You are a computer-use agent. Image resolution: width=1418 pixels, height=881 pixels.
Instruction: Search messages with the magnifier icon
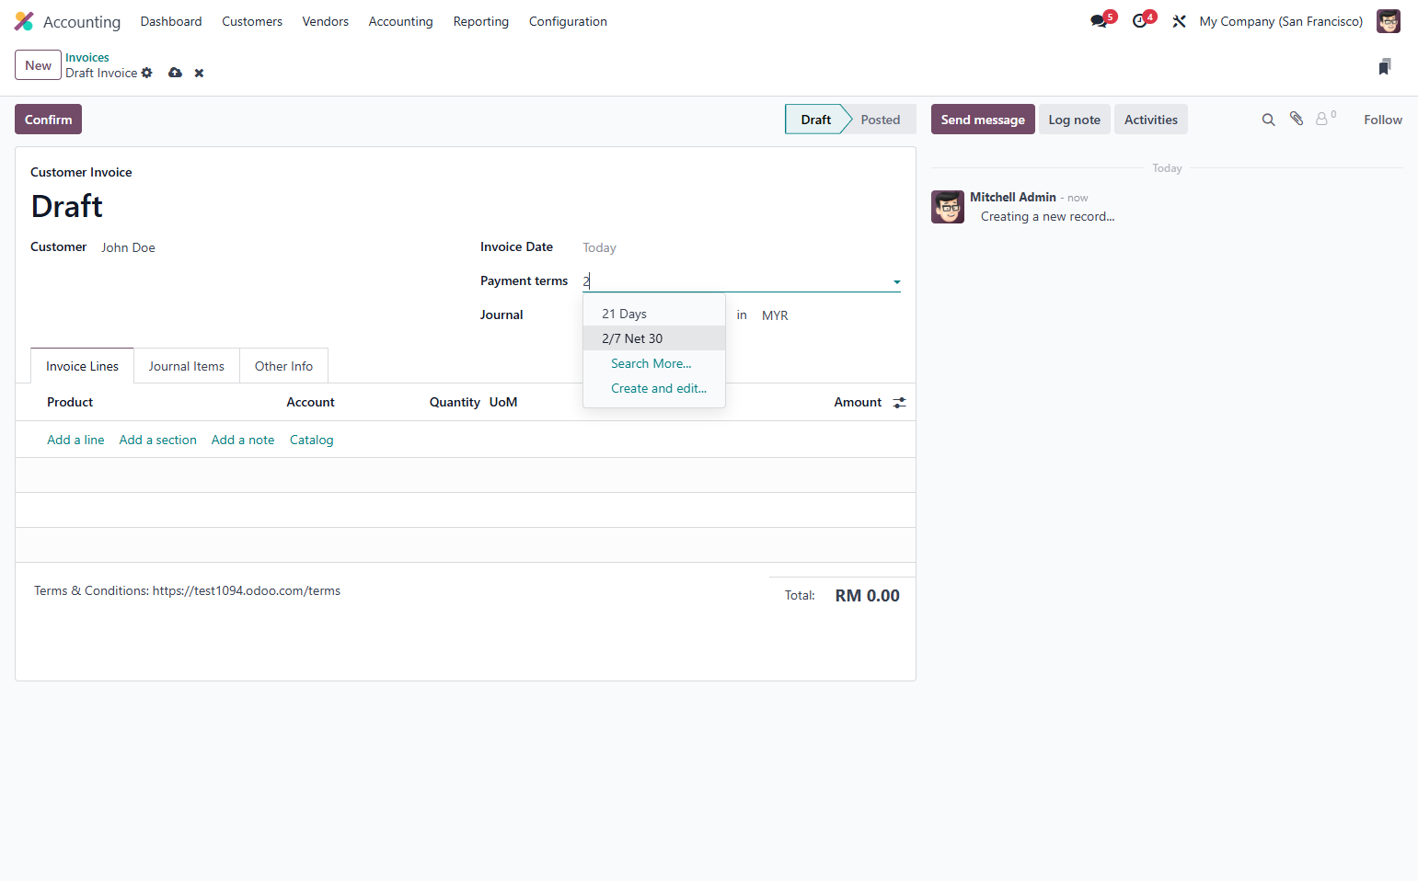coord(1268,120)
